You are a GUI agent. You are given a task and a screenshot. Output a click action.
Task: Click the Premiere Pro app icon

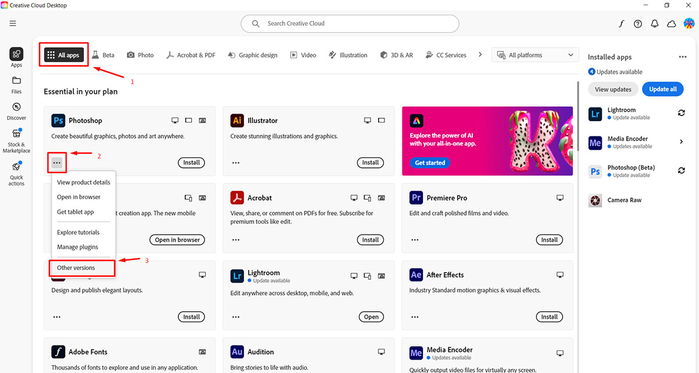pyautogui.click(x=416, y=198)
